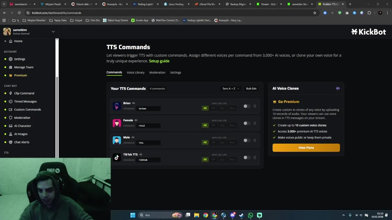Screen dimensions: 392x220
Task: Switch to the Voice Library tab
Action: click(x=136, y=72)
